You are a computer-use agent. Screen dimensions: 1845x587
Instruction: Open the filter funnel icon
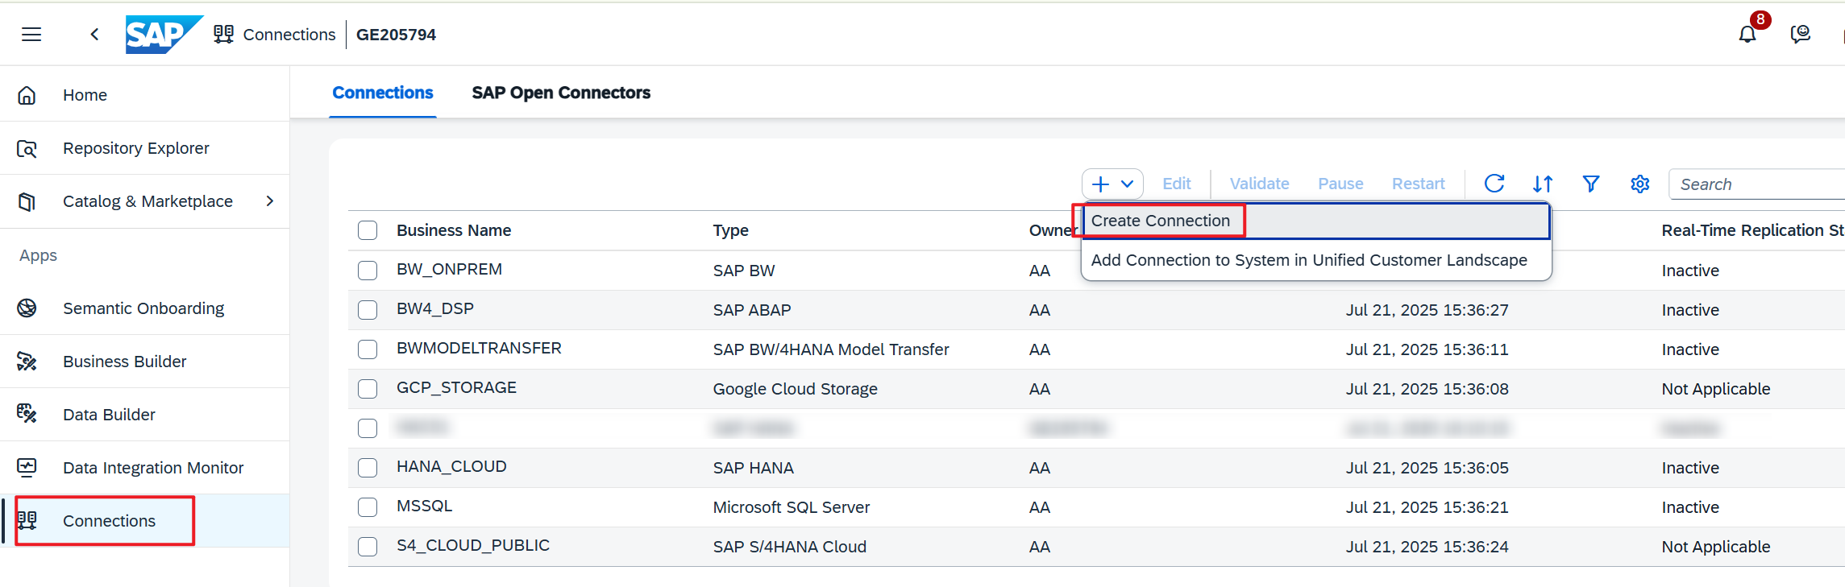[1591, 184]
